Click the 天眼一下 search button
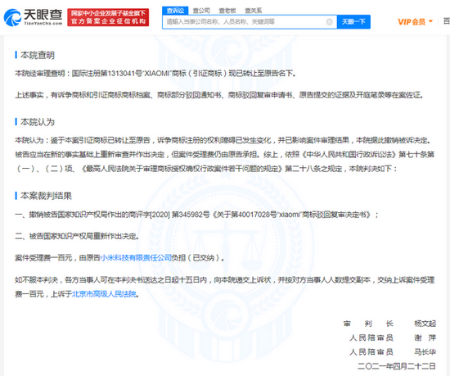This screenshot has height=376, width=450. 353,22
